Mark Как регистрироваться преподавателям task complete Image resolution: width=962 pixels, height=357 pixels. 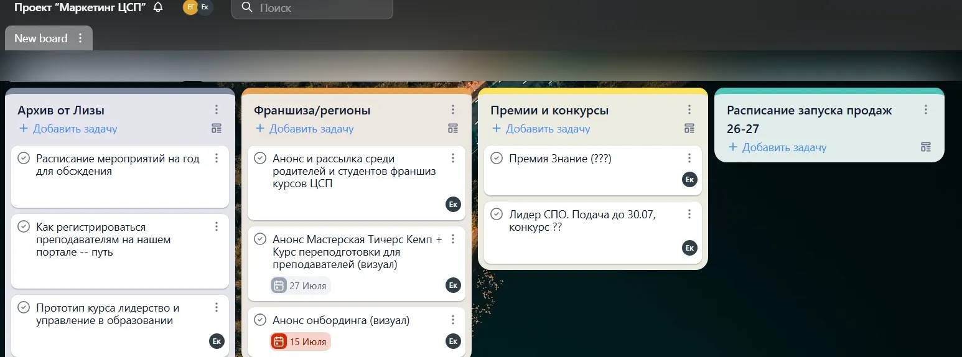pos(24,226)
